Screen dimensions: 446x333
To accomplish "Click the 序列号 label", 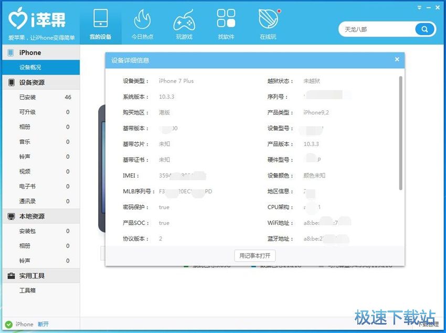I will [278, 97].
